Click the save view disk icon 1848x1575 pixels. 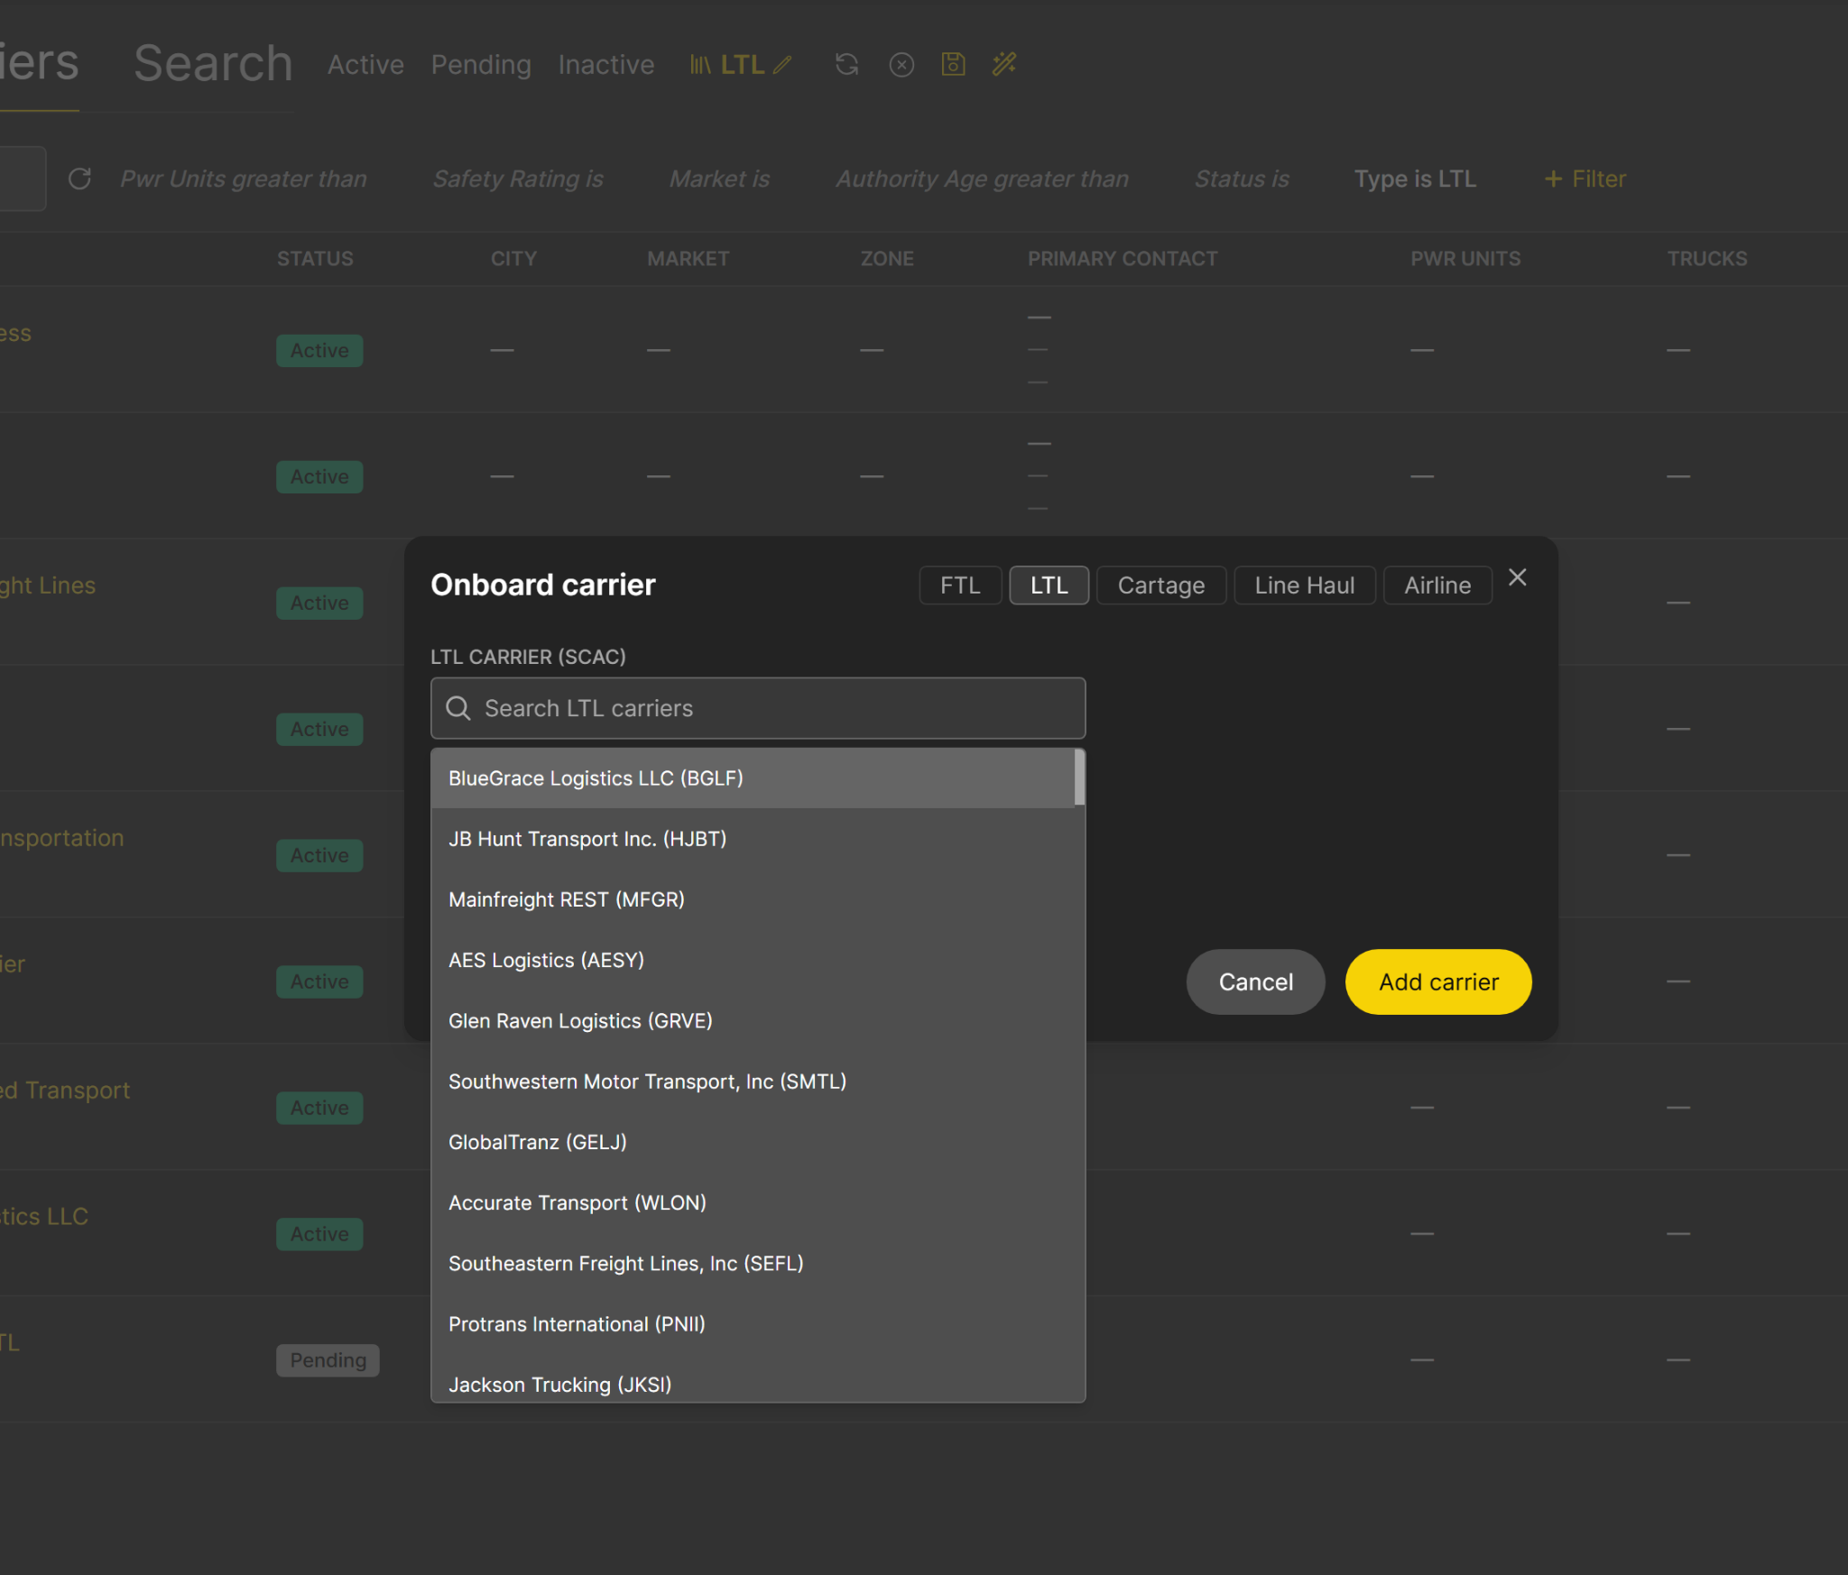click(953, 64)
